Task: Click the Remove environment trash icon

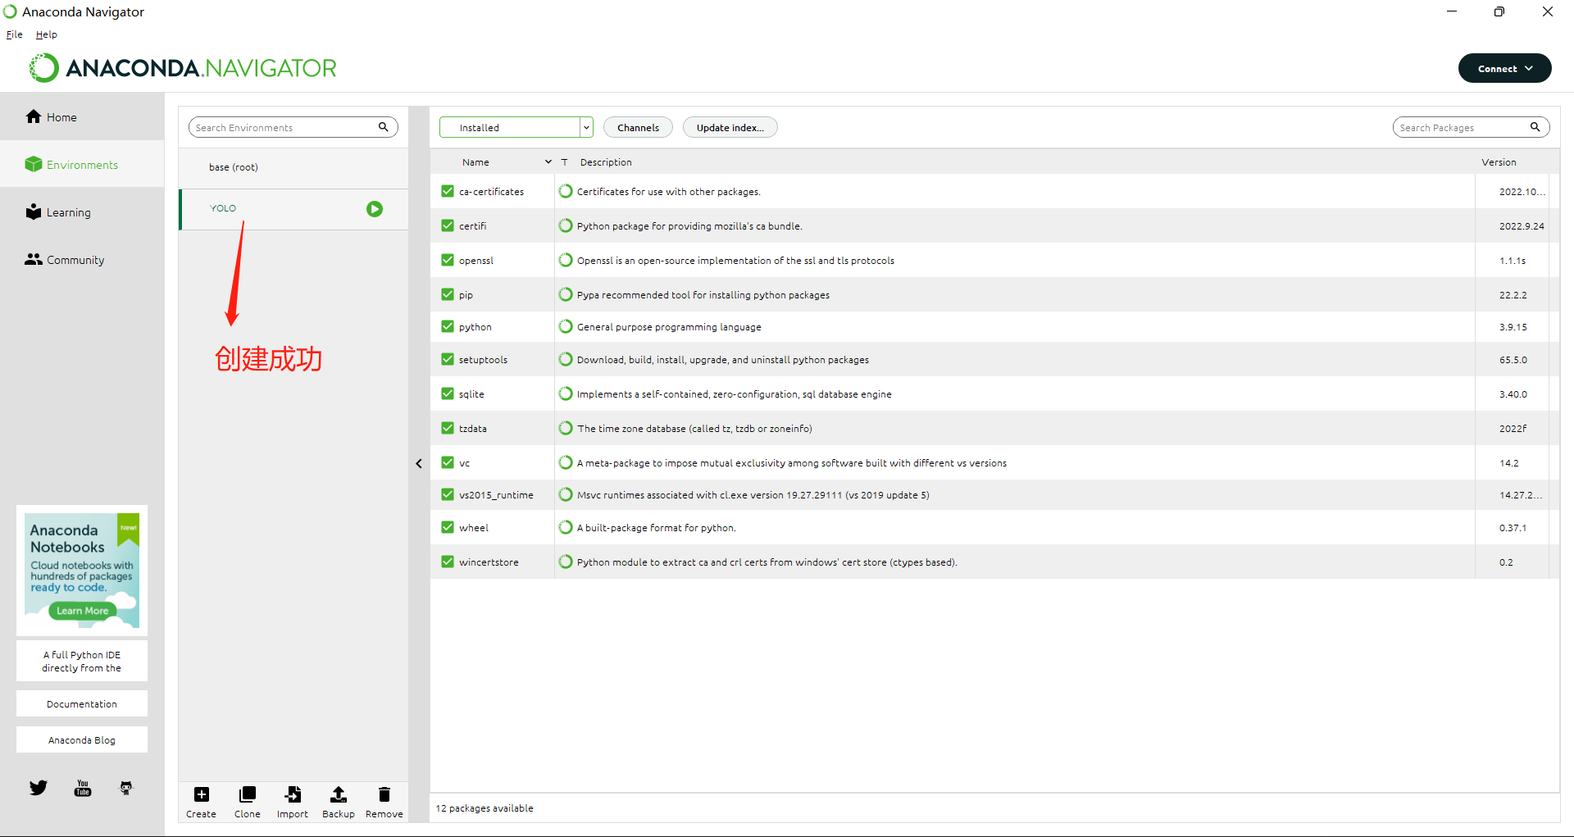Action: tap(384, 794)
